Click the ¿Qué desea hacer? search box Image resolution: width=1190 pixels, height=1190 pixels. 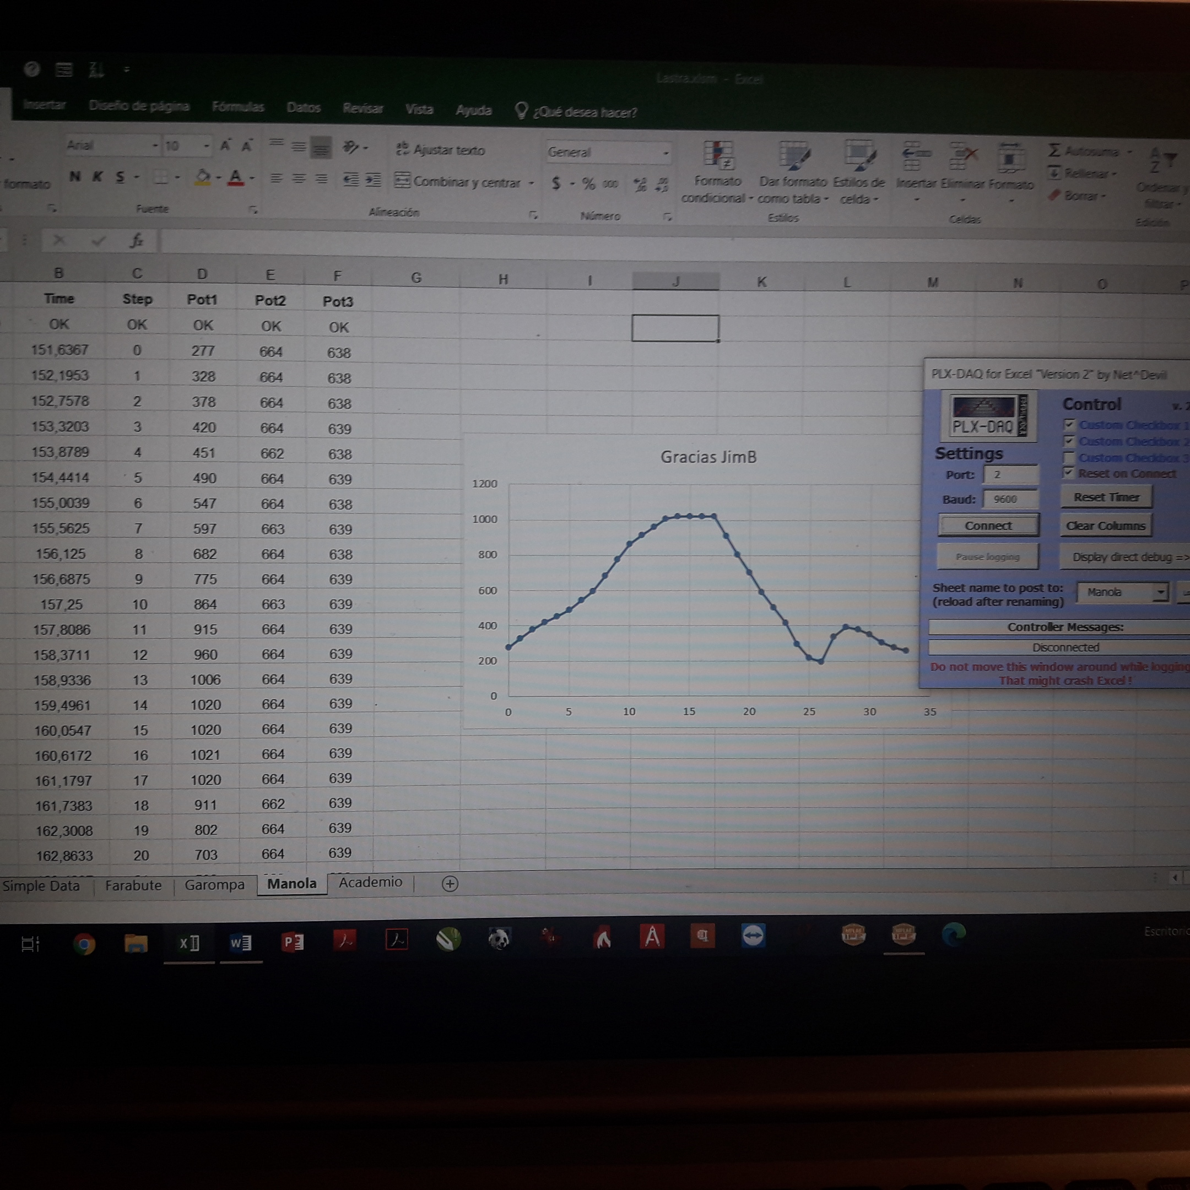pyautogui.click(x=576, y=111)
